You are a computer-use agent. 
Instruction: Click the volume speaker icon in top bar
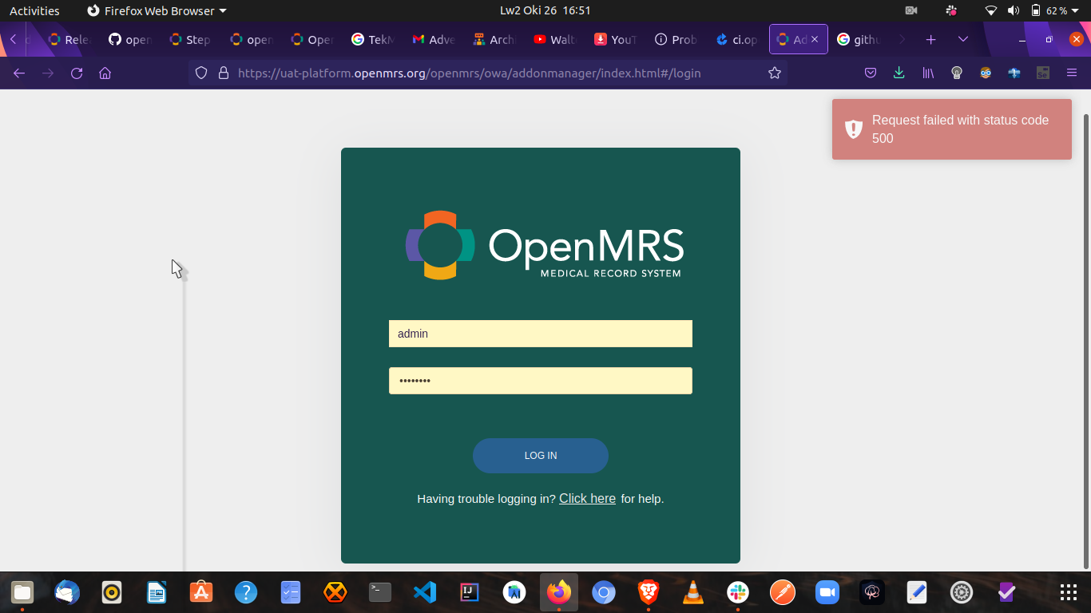pyautogui.click(x=1014, y=10)
